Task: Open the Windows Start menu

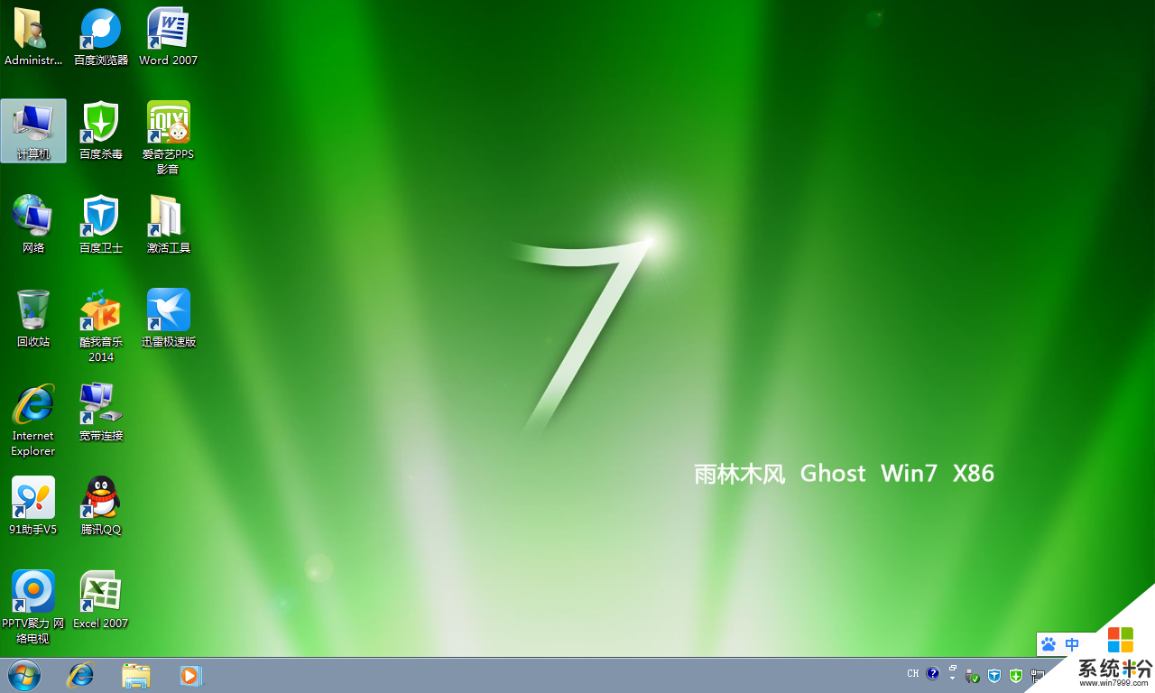Action: (24, 675)
